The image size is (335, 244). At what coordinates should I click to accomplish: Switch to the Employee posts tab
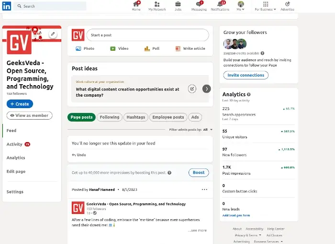(168, 117)
